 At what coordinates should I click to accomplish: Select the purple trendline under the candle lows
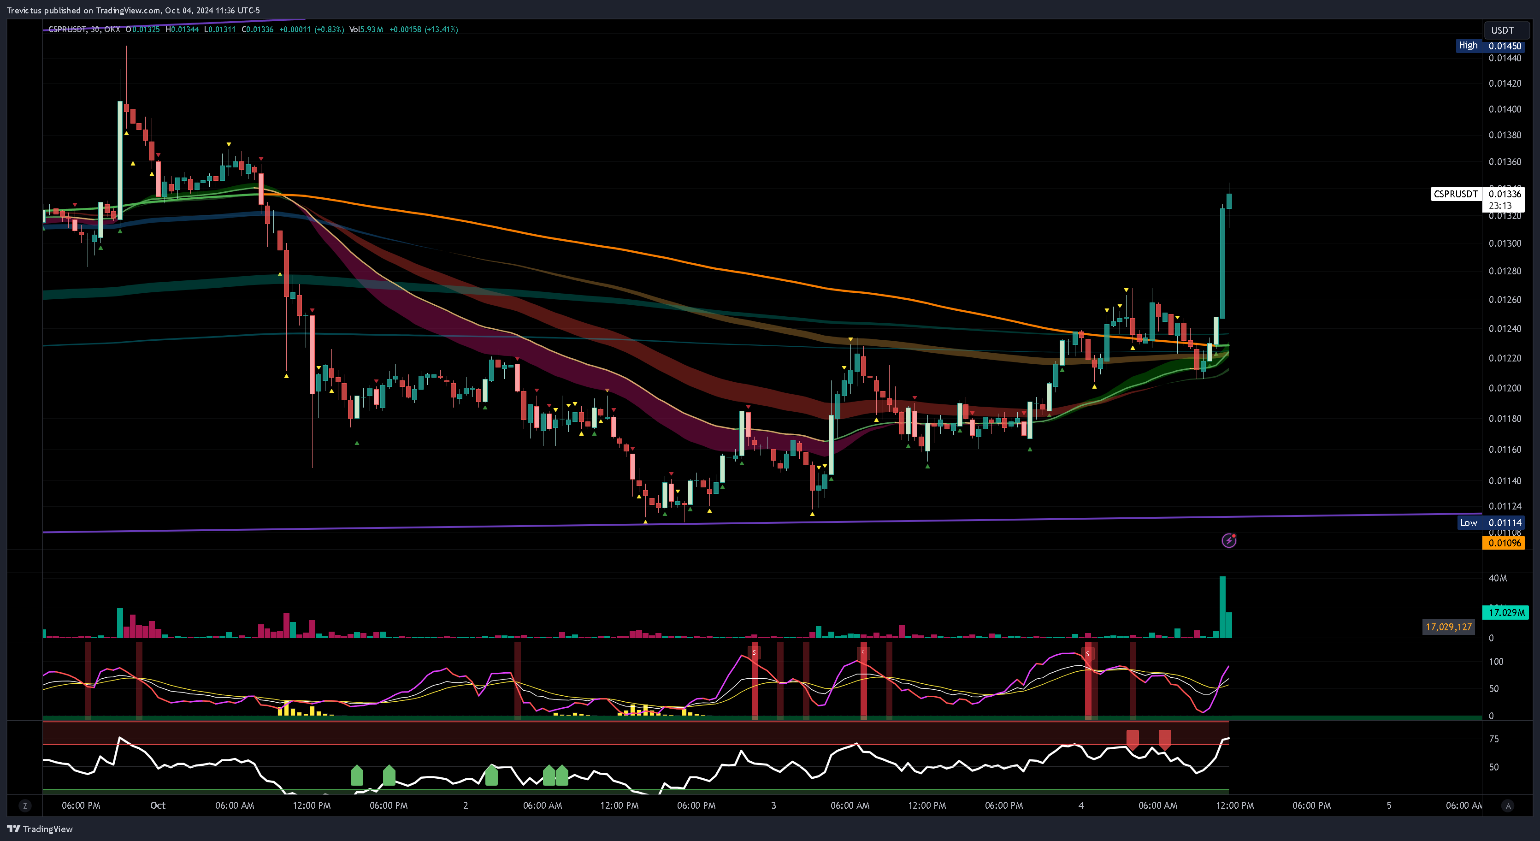762,523
